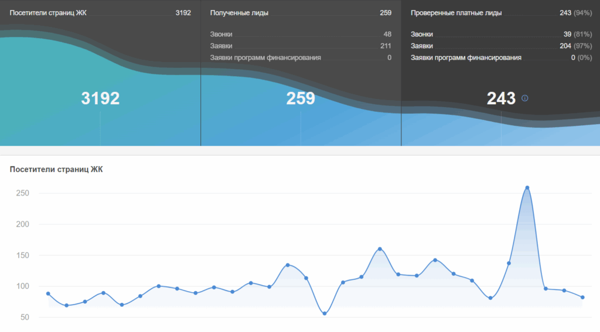Open the 'Проверенные платные лиды' funnel header

pyautogui.click(x=456, y=13)
